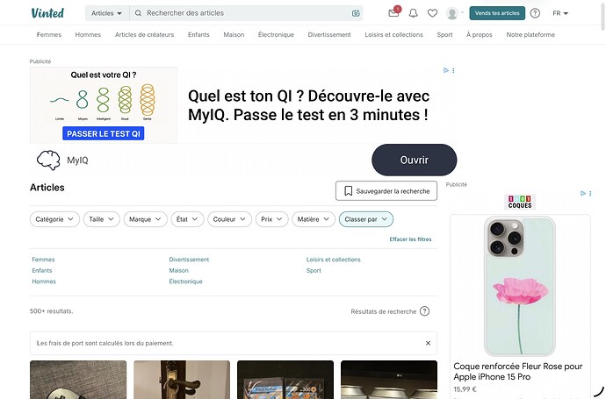Viewport: 606px width, 399px height.
Task: Click the info icon beside Résultats de recherche
Action: coord(424,311)
